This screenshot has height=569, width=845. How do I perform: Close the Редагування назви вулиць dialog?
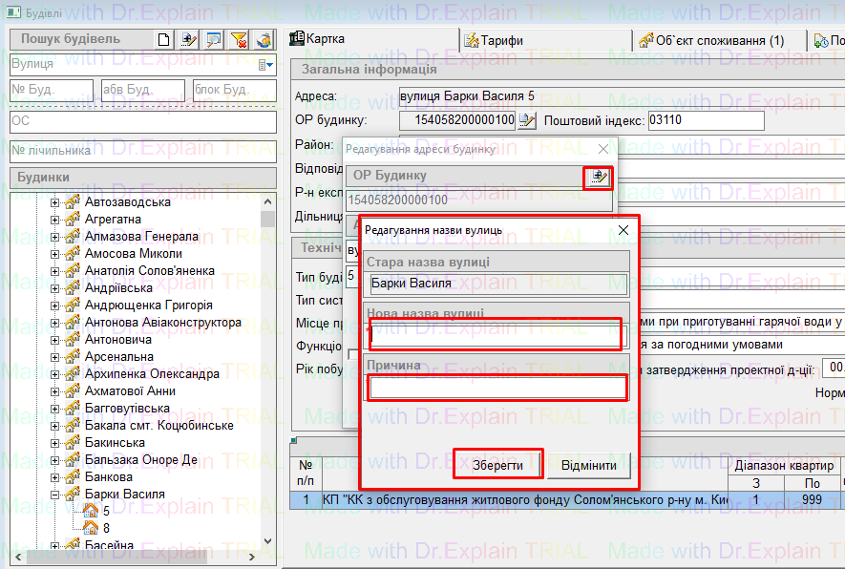click(x=623, y=230)
